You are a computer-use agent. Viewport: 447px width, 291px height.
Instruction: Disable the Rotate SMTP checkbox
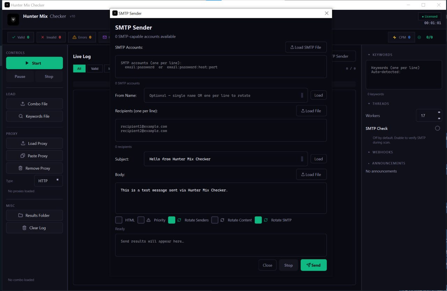tap(258, 220)
